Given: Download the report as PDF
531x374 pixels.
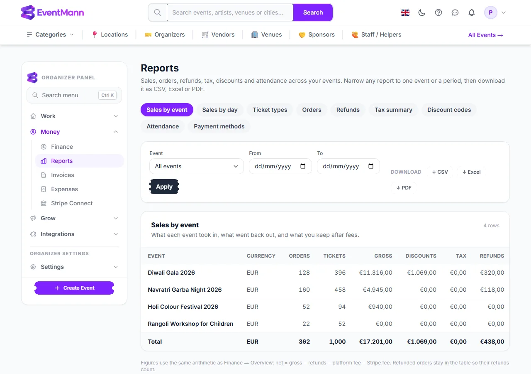Looking at the screenshot, I should pos(404,187).
